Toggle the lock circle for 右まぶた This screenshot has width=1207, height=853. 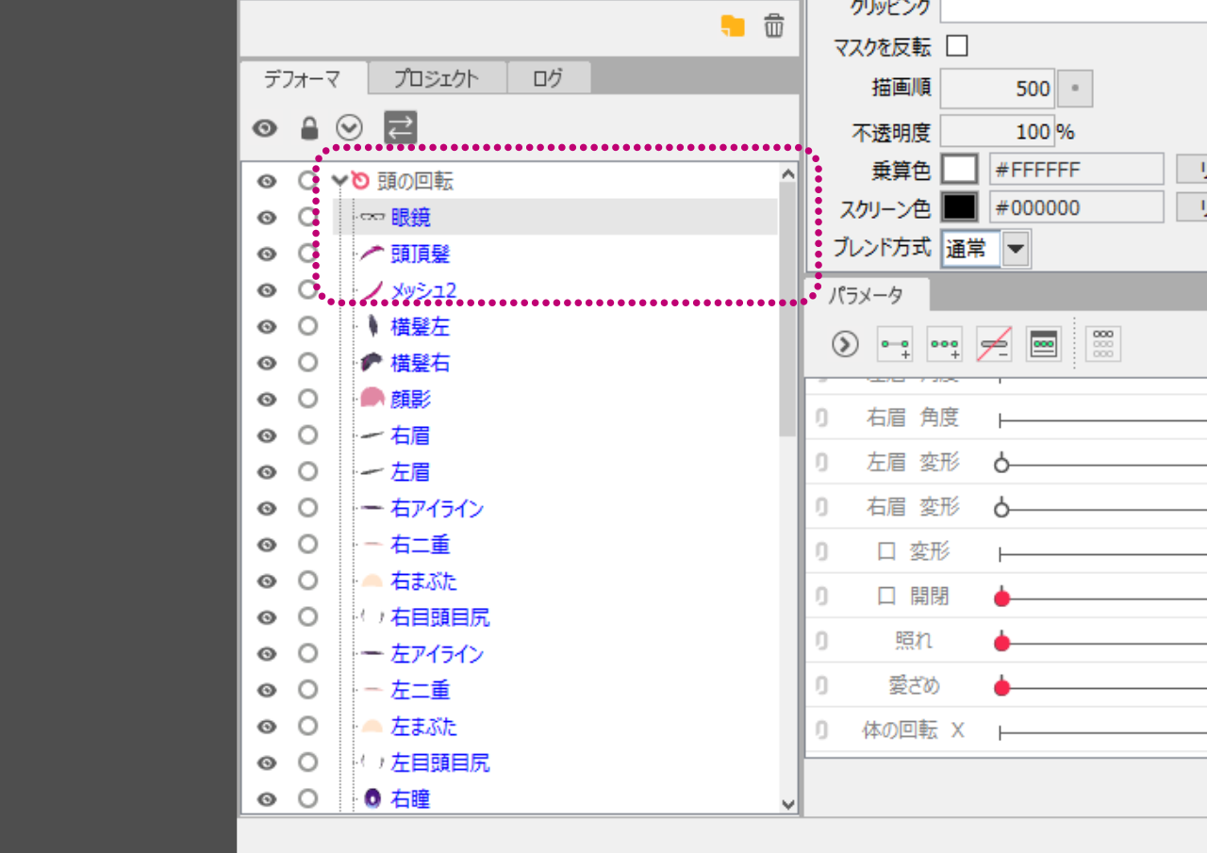(307, 581)
